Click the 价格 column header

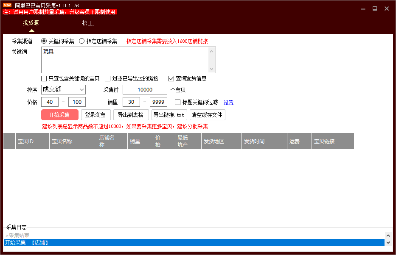pos(164,141)
